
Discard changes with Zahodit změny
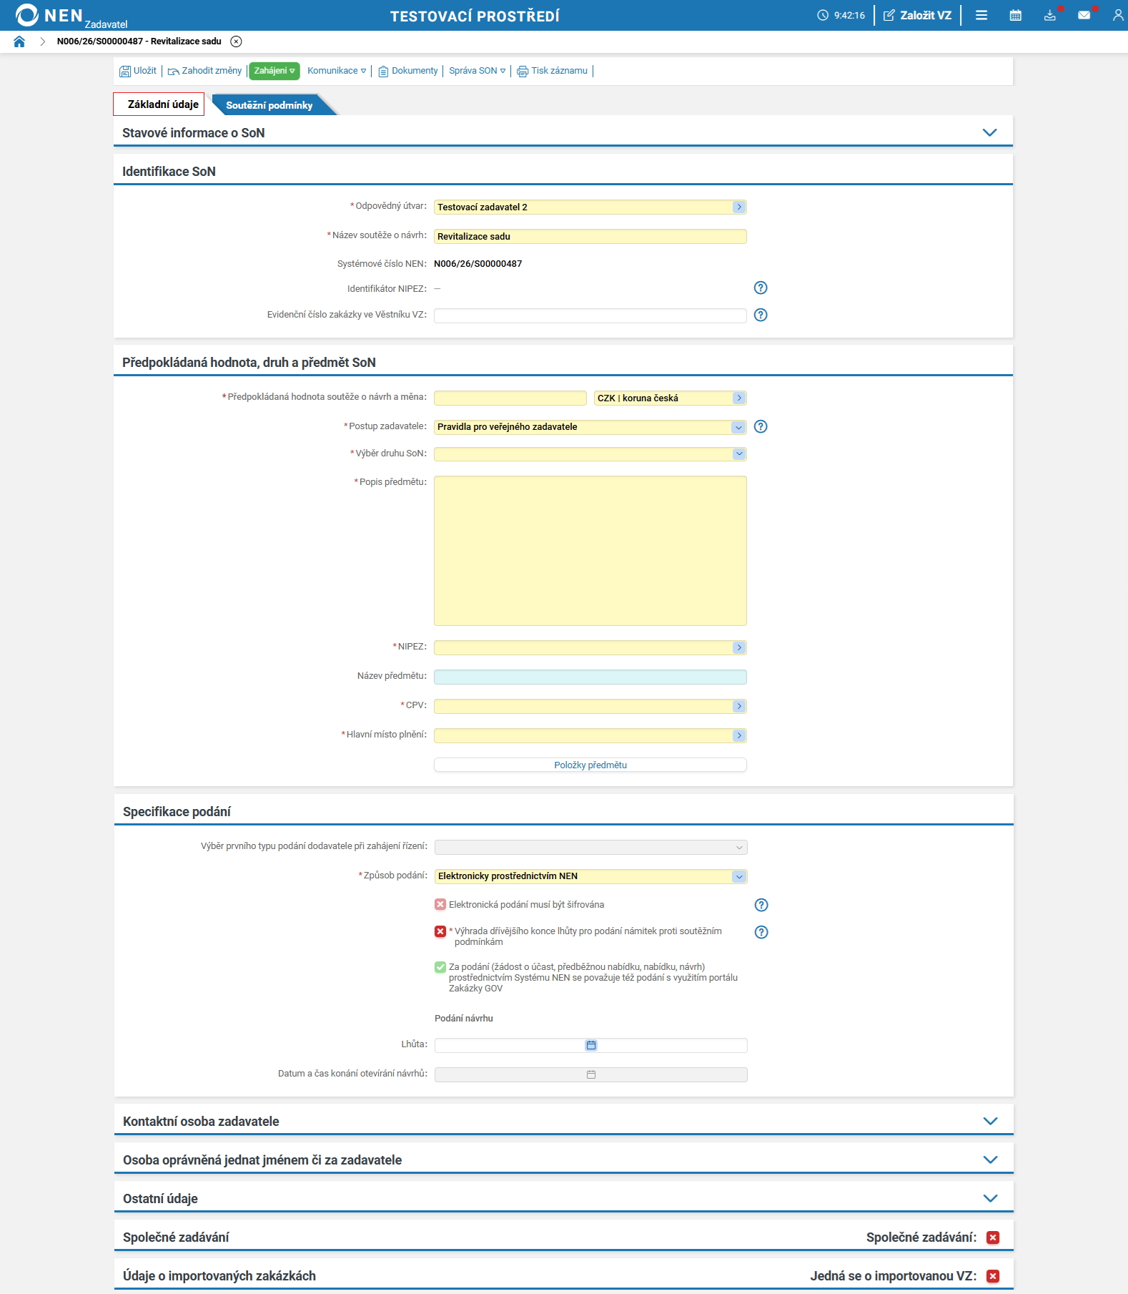click(205, 71)
